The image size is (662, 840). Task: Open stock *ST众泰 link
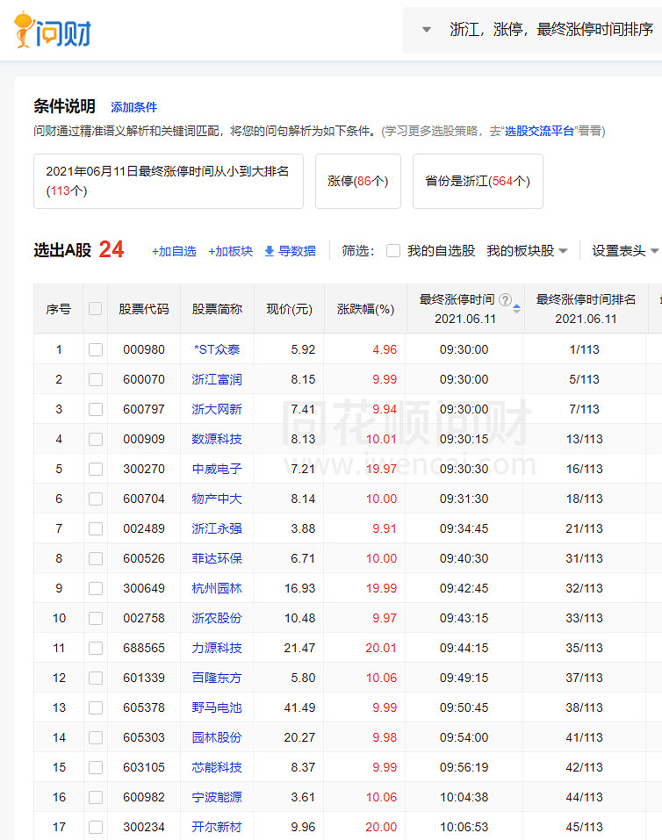[x=217, y=350]
